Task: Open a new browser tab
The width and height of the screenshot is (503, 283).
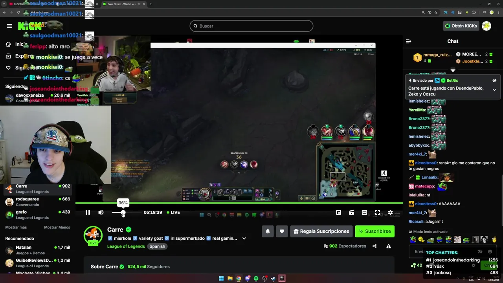Action: 151,4
